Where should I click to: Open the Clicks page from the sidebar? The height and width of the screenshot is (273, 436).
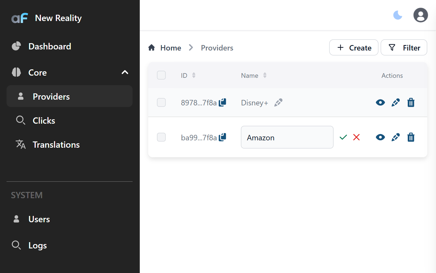coord(44,120)
